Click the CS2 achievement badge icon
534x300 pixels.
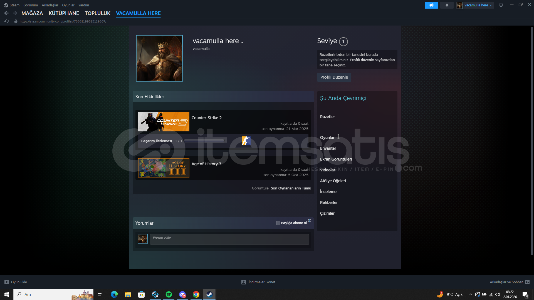coord(246,141)
